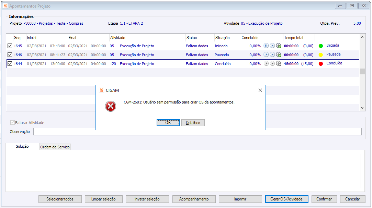This screenshot has width=372, height=208.
Task: Select sequence number 1646
Action: click(18, 55)
